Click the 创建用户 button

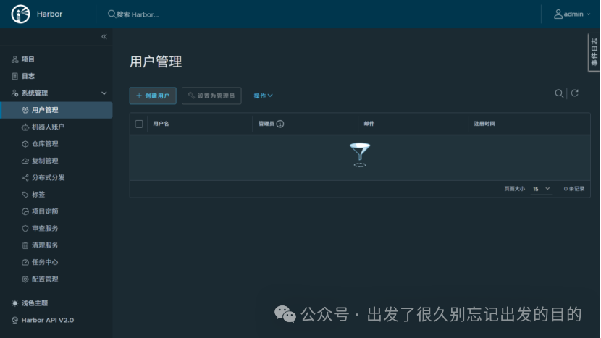(153, 96)
